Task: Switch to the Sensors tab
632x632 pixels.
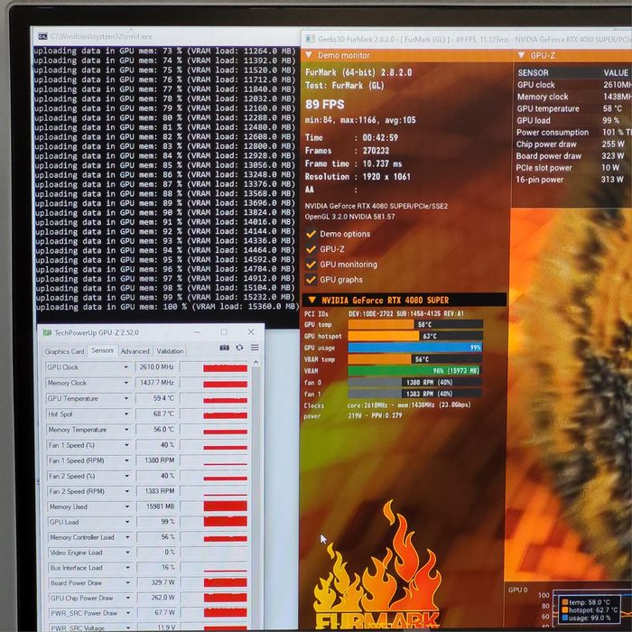Action: [102, 350]
